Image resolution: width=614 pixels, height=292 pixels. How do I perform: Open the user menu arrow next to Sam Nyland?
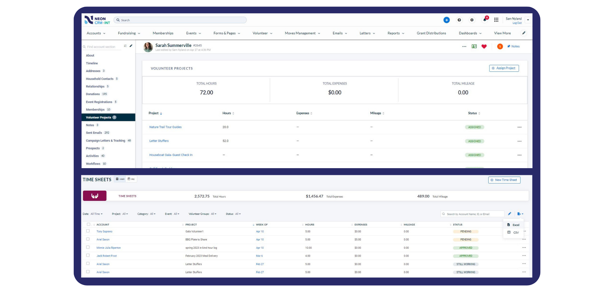528,20
